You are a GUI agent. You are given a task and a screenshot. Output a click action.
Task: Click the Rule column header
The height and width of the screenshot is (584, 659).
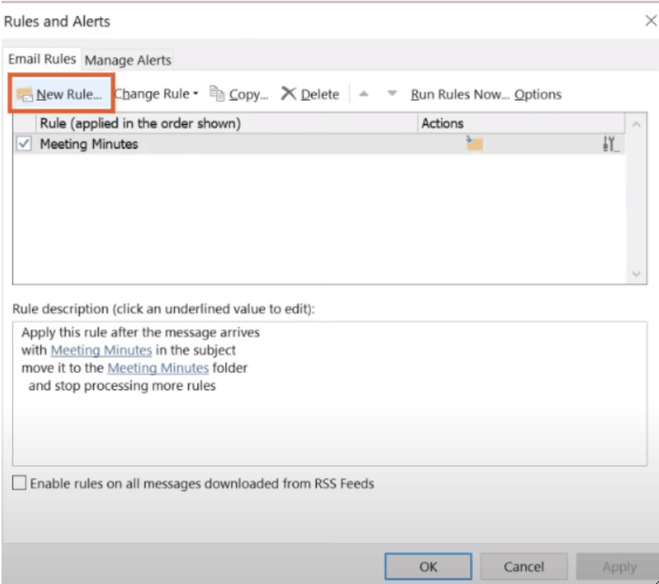coord(227,124)
